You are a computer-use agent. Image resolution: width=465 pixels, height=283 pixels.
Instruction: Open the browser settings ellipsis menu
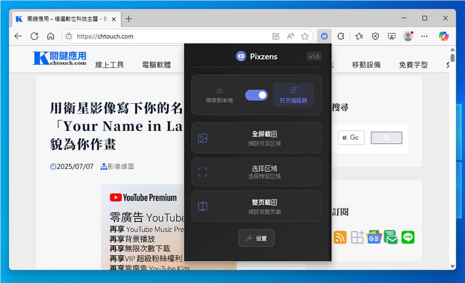click(425, 36)
